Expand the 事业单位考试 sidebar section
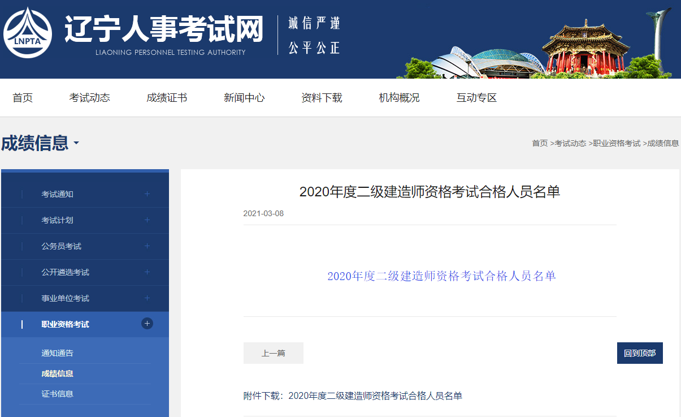This screenshot has width=681, height=417. pos(147,298)
